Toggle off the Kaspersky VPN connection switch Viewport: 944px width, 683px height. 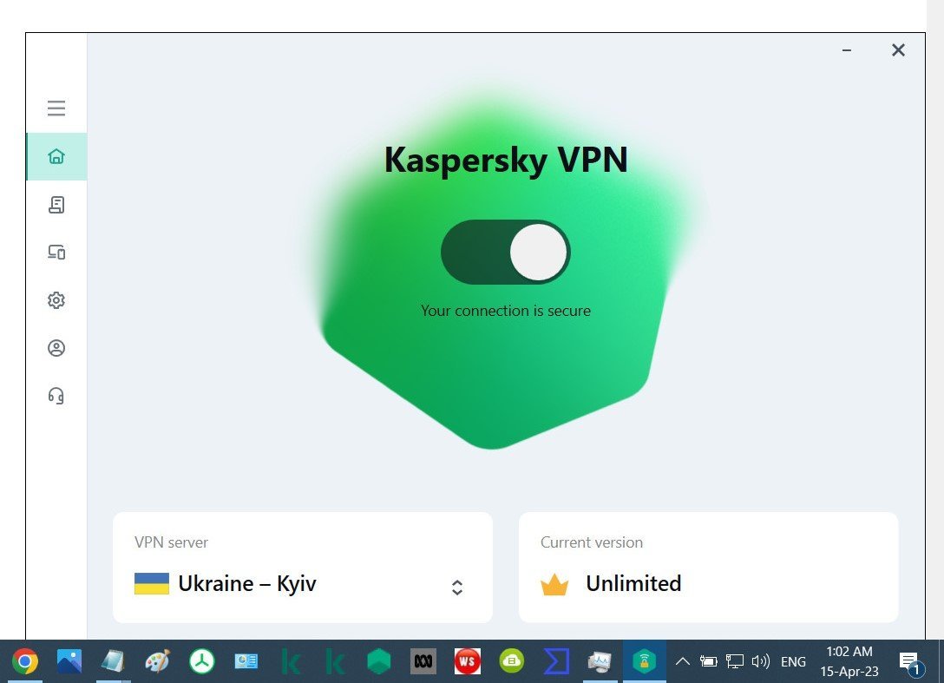(x=506, y=252)
